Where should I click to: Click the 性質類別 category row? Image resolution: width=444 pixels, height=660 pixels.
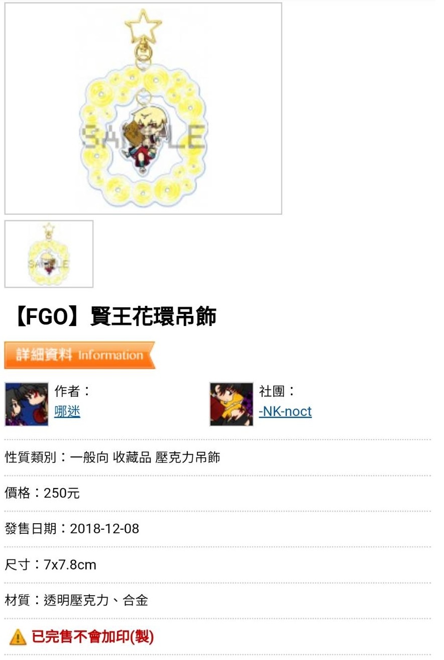point(113,457)
